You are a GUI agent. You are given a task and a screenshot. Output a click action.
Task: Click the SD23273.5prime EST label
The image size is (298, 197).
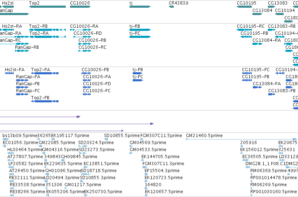pyautogui.click(x=97, y=150)
